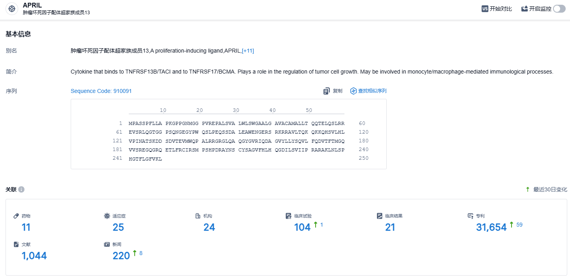Open the 24 organizations count
This screenshot has width=570, height=278.
pos(209,227)
